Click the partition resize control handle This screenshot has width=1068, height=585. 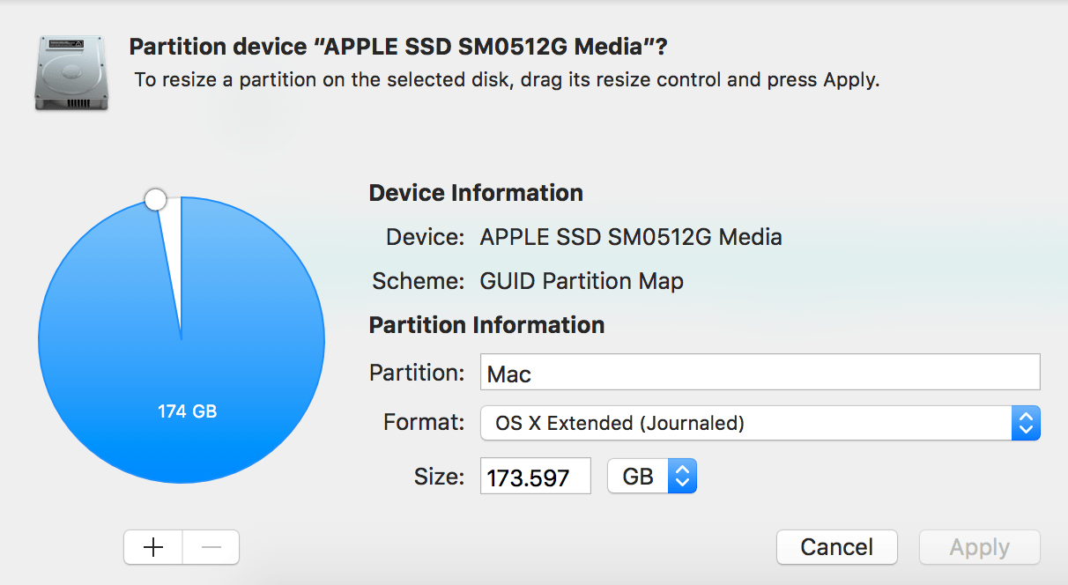[155, 199]
